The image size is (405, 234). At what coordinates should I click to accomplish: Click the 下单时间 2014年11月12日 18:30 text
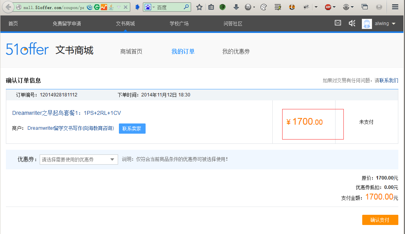154,95
